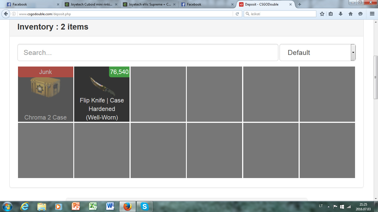378x212 pixels.
Task: Click the scrollbar up arrow
Action: tap(376, 22)
